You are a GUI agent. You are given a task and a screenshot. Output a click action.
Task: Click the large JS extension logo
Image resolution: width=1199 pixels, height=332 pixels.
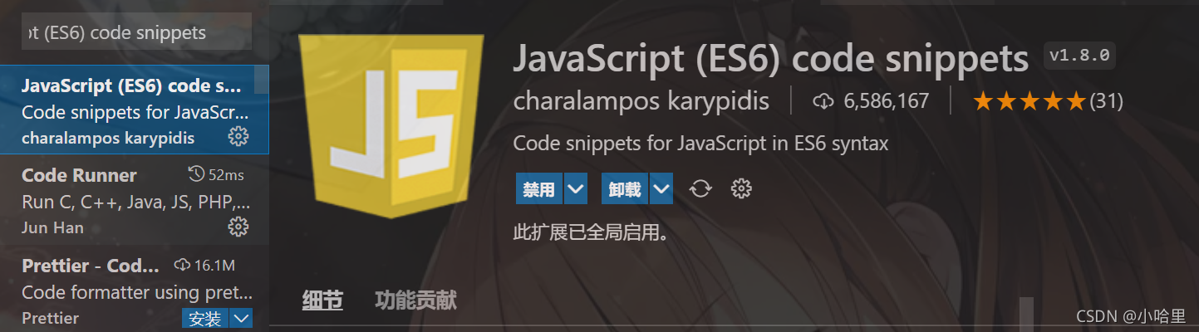(x=393, y=126)
